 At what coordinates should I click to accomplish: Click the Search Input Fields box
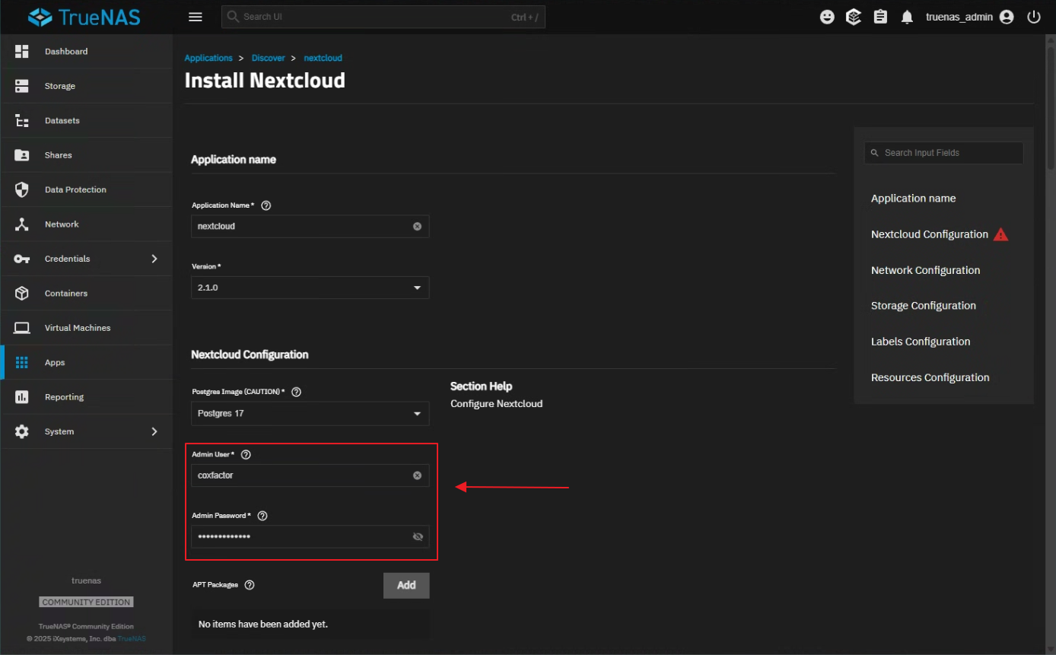[944, 153]
